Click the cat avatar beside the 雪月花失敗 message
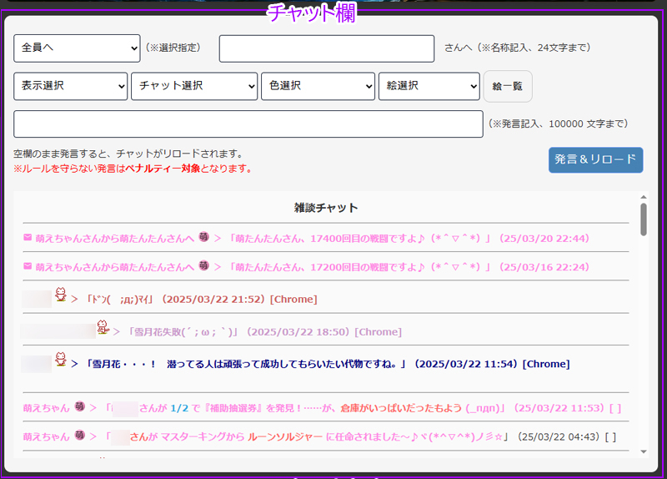 [x=103, y=327]
